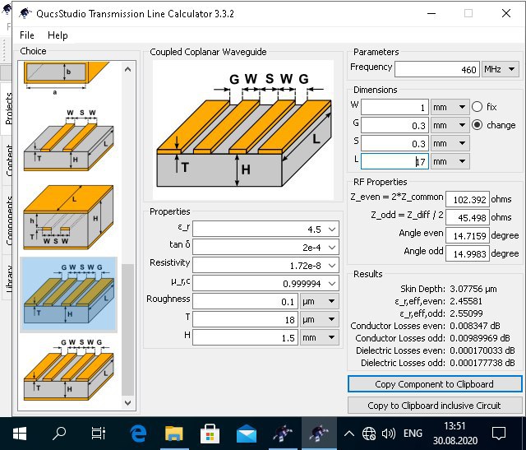This screenshot has height=450, width=526.
Task: Click Copy Component to Clipboard button
Action: 435,384
